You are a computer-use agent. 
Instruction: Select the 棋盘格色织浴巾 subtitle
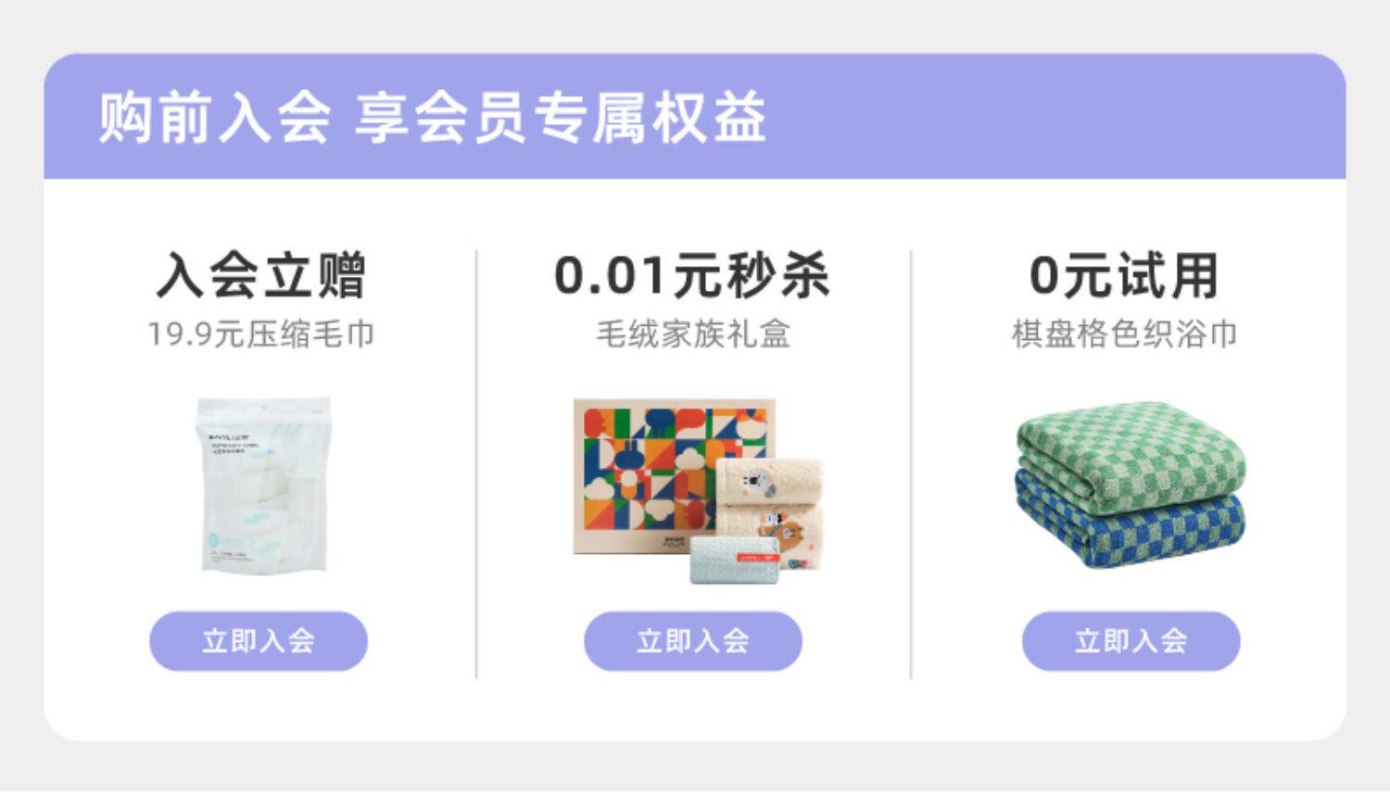pos(1124,334)
